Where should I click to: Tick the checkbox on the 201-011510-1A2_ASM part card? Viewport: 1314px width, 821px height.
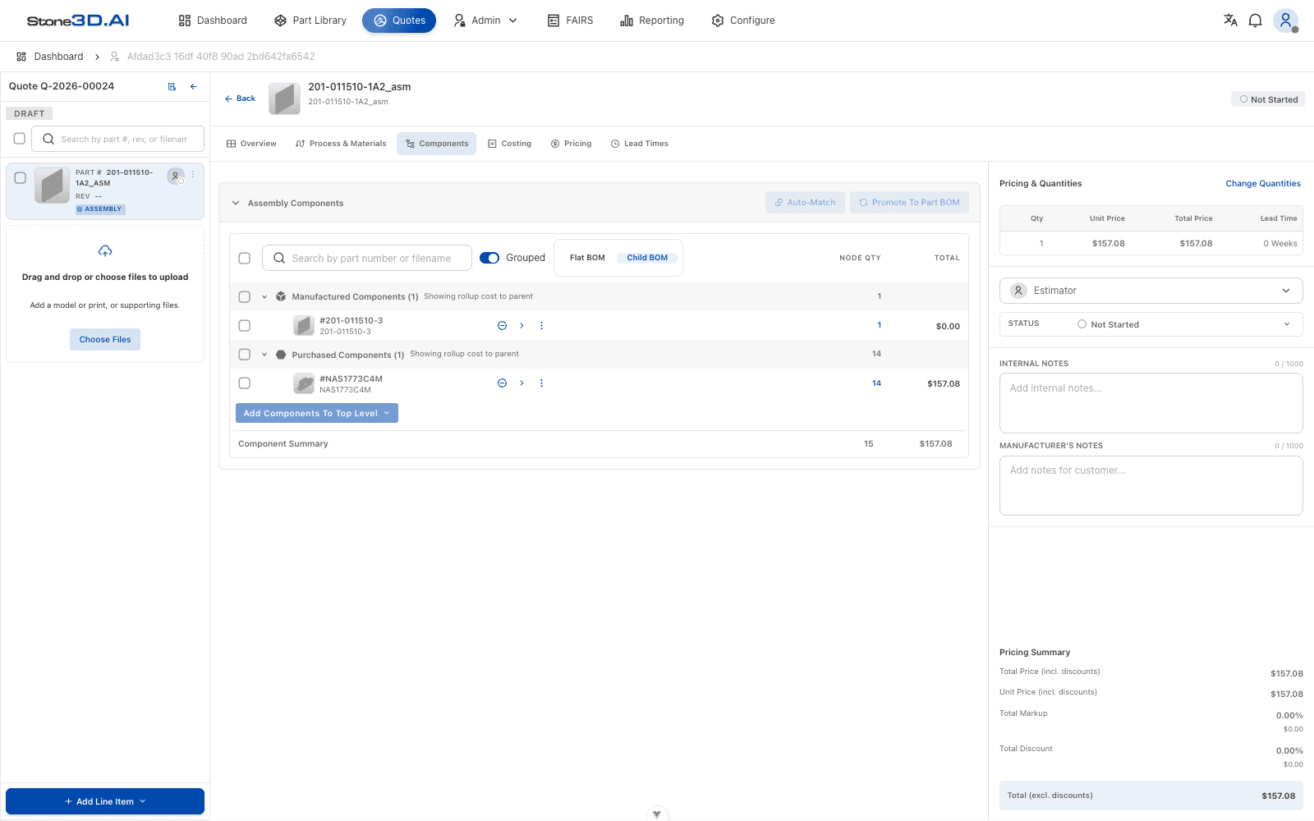click(21, 177)
